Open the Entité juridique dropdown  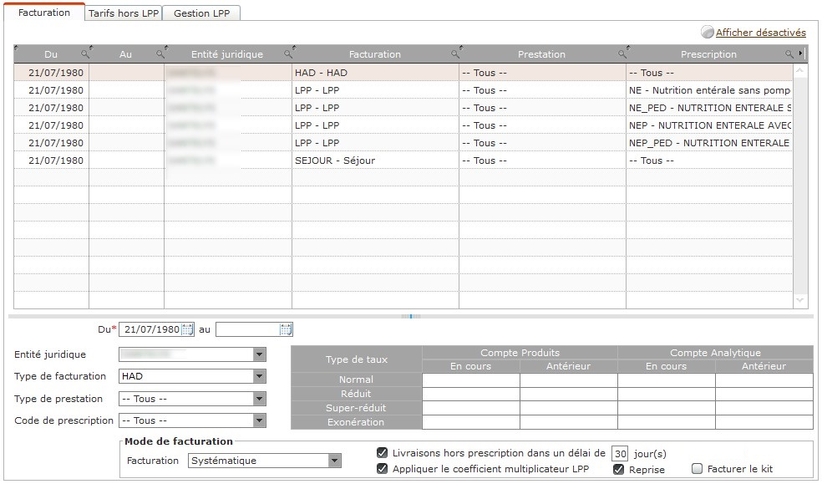[x=260, y=354]
